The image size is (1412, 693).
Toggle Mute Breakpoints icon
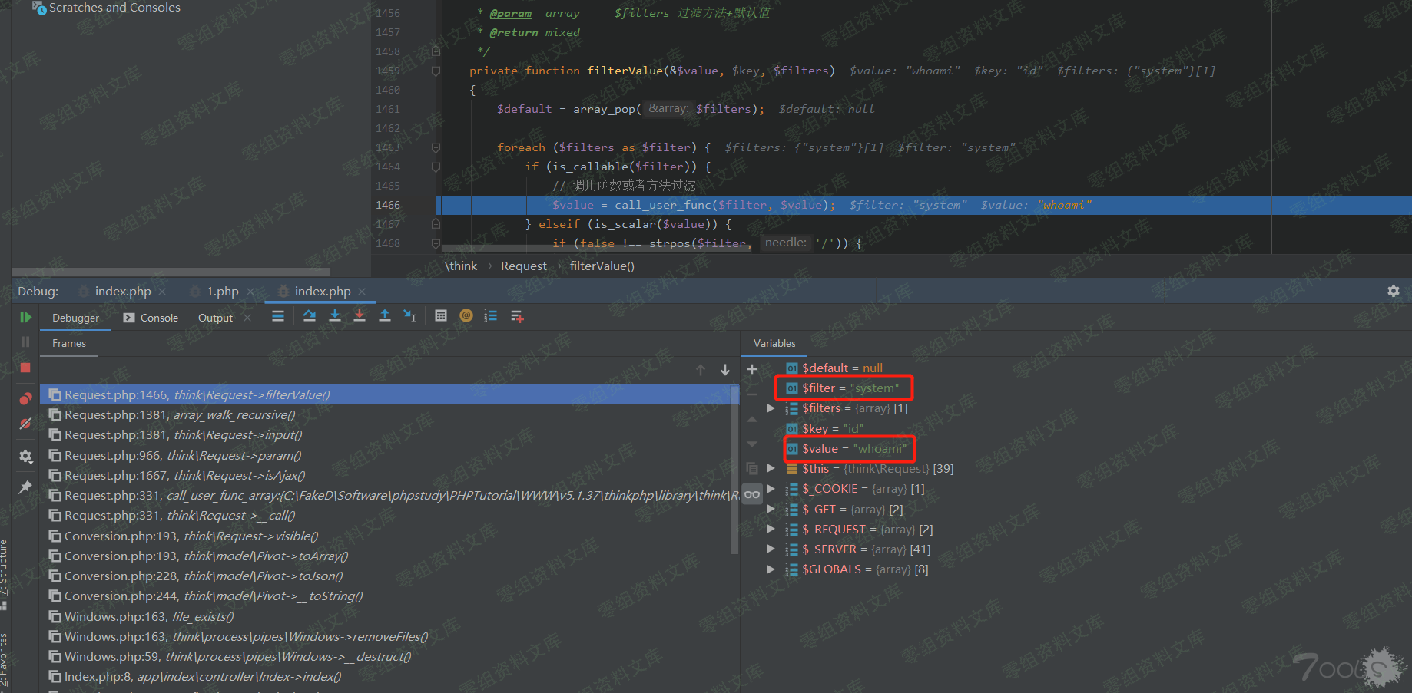[x=25, y=424]
